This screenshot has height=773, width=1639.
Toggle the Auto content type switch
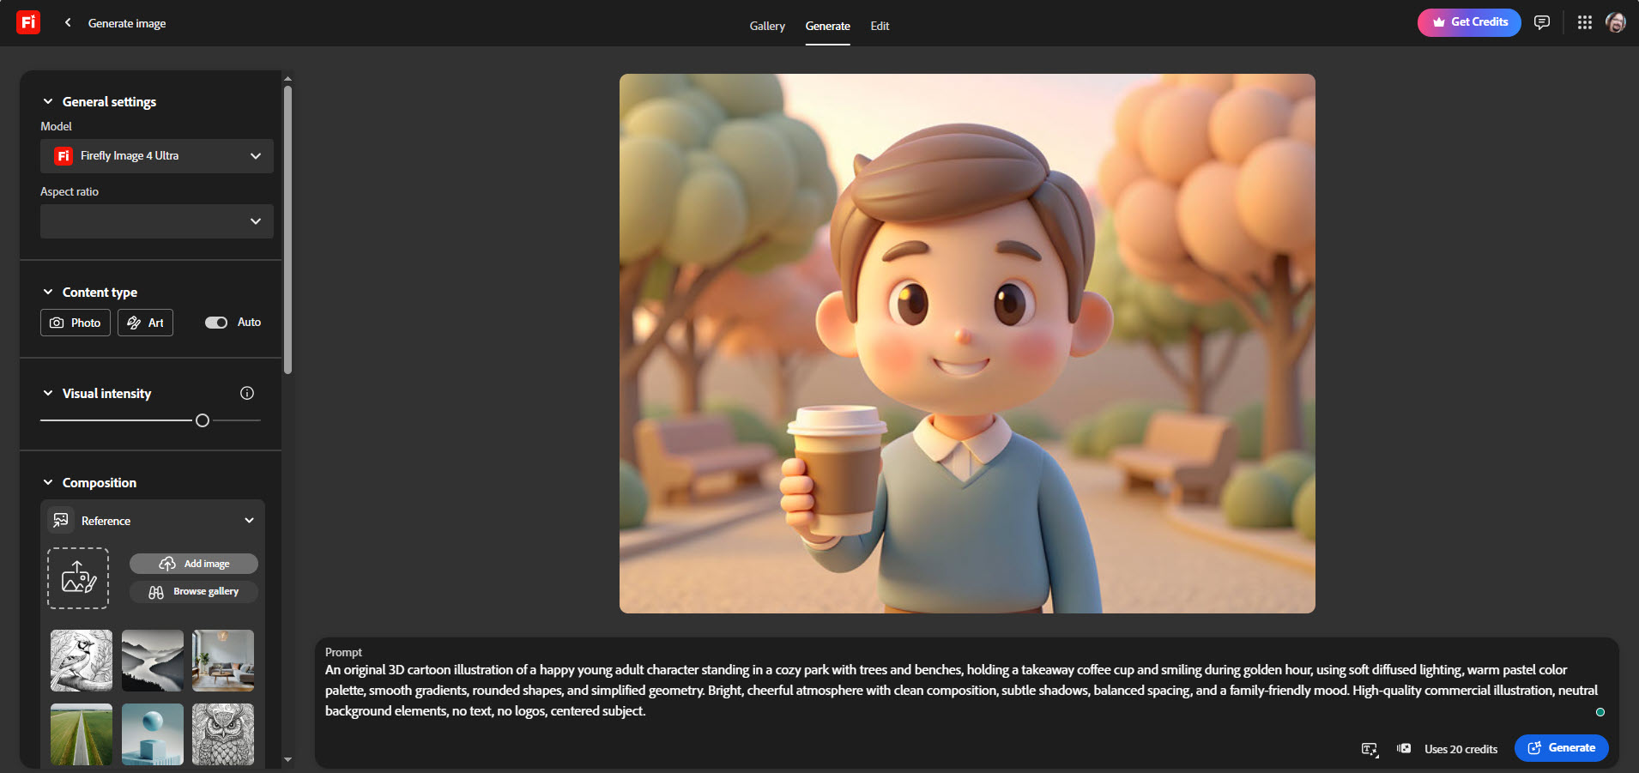click(216, 323)
